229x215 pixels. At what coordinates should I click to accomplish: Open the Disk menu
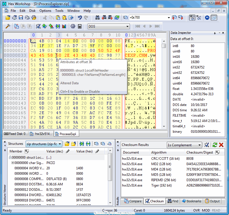(x=32, y=11)
